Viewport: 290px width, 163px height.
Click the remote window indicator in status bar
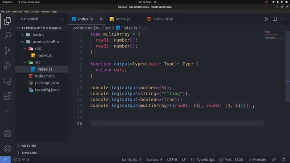coord(5,160)
